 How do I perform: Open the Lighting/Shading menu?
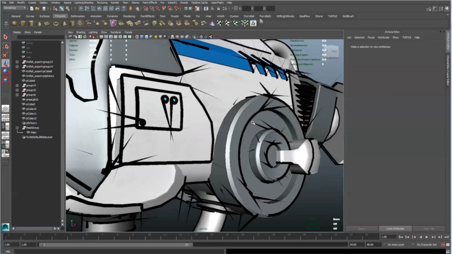(x=84, y=3)
